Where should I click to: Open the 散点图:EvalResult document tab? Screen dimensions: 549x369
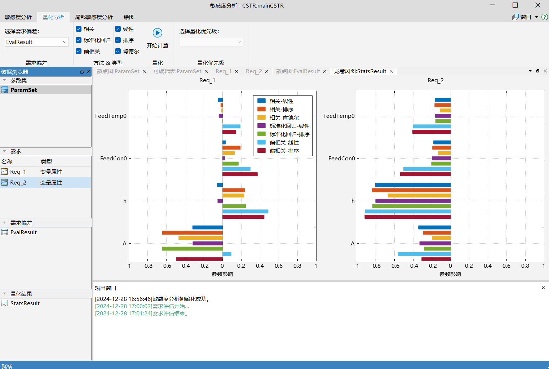click(x=298, y=71)
